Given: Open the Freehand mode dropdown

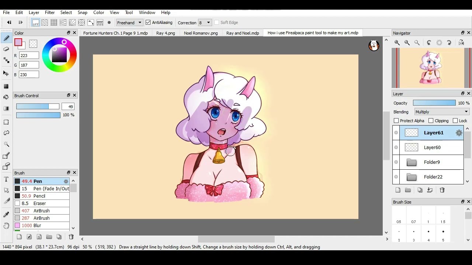Looking at the screenshot, I should coord(129,23).
